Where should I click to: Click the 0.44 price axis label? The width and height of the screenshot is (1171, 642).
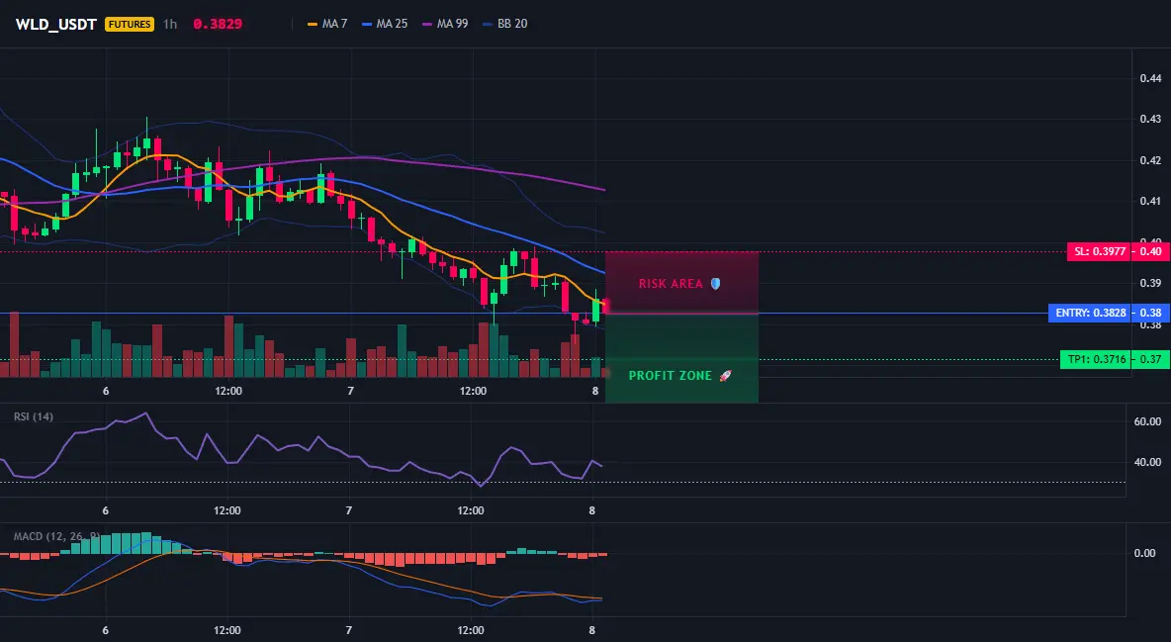pos(1151,78)
